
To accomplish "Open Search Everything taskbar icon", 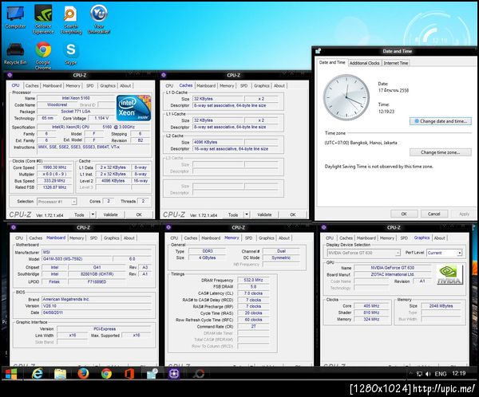I will coord(198,374).
